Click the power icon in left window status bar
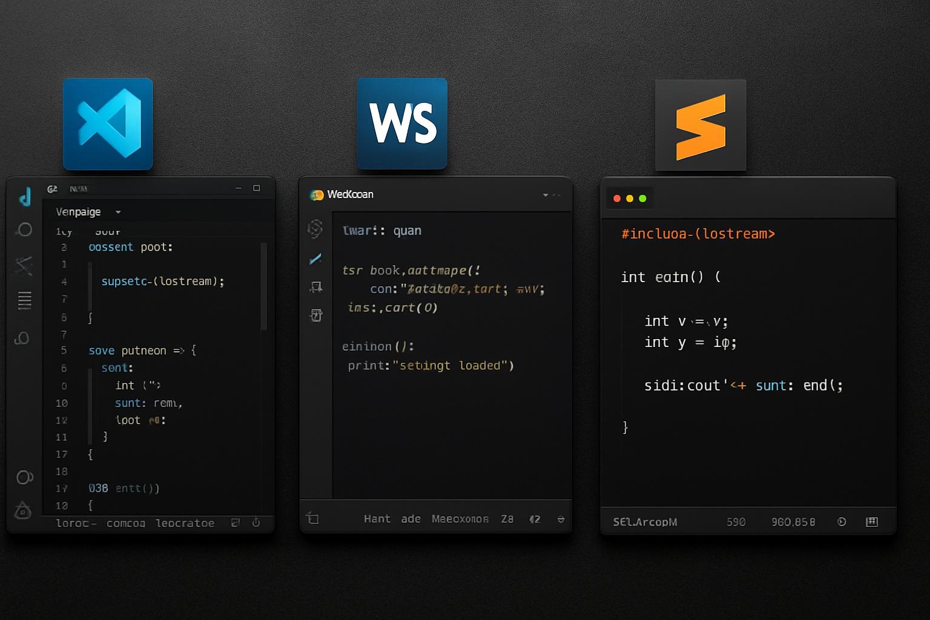The width and height of the screenshot is (930, 620). 256,523
